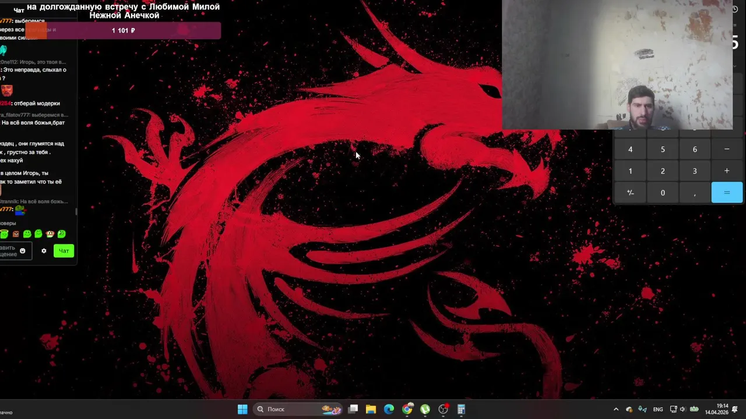Image resolution: width=746 pixels, height=419 pixels.
Task: Launch Microsoft Edge from the taskbar
Action: click(x=389, y=409)
